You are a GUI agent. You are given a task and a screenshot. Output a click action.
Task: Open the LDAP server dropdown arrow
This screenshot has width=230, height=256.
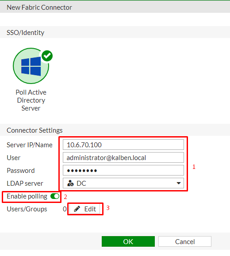tap(179, 183)
